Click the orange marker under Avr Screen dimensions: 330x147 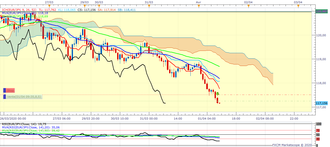pos(199,6)
